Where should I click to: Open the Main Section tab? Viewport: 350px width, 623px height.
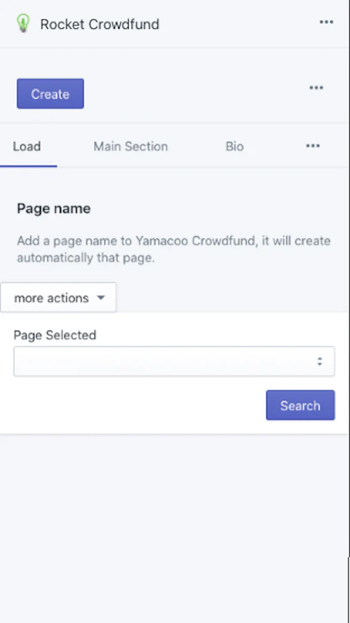(131, 146)
